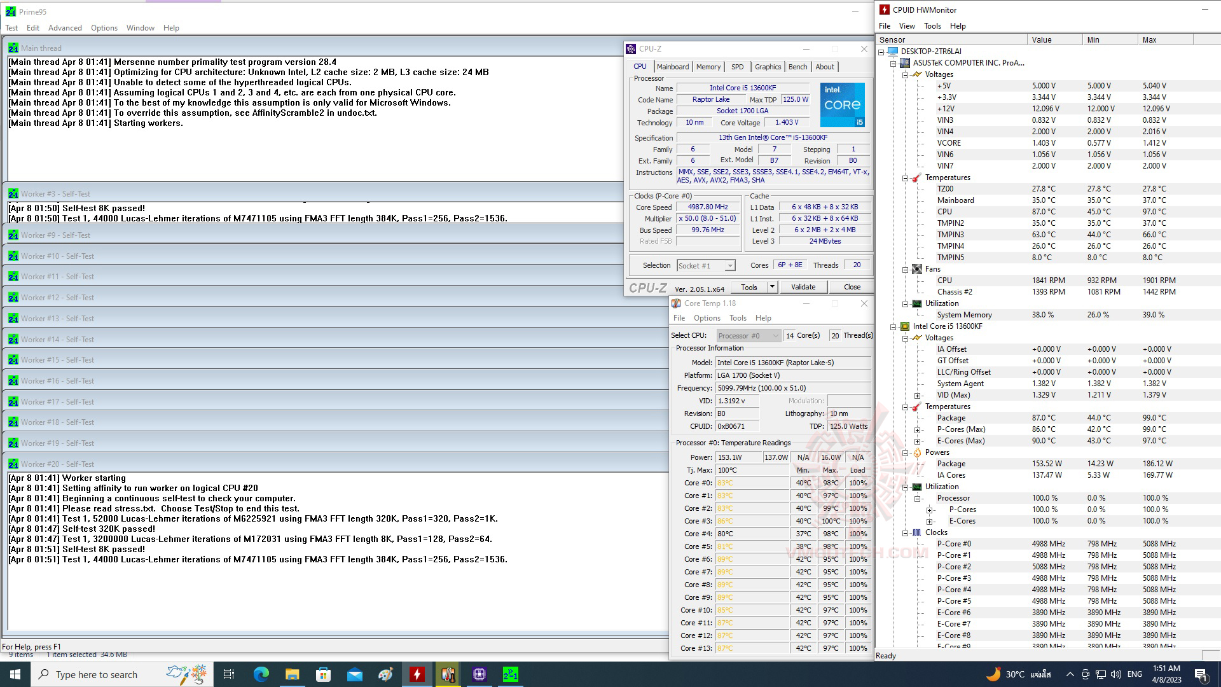Open the Socket #1 selection dropdown

coord(729,266)
